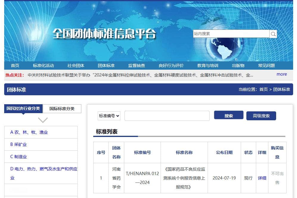Click the more link for hot topics
Image resolution: width=297 pixels, height=198 pixels.
[x=282, y=74]
